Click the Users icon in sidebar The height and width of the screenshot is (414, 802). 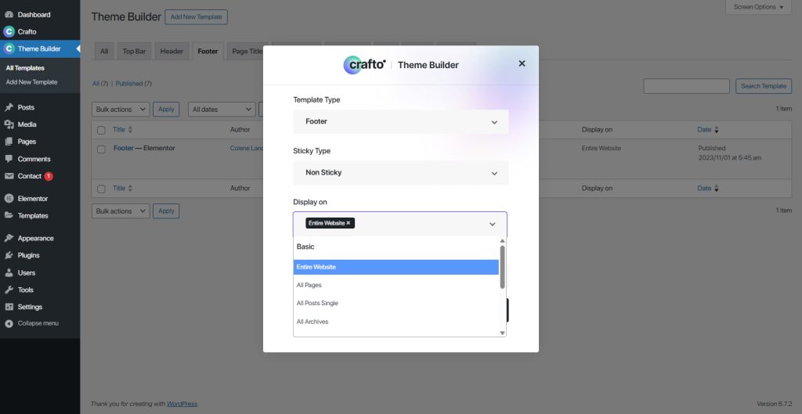tap(9, 272)
